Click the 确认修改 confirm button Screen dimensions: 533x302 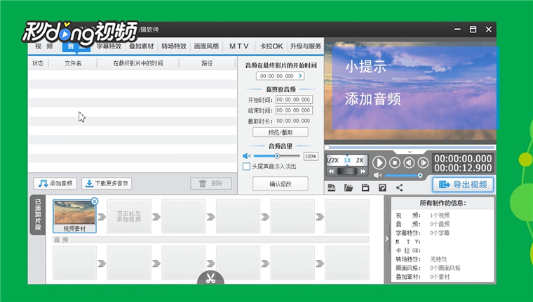click(281, 184)
